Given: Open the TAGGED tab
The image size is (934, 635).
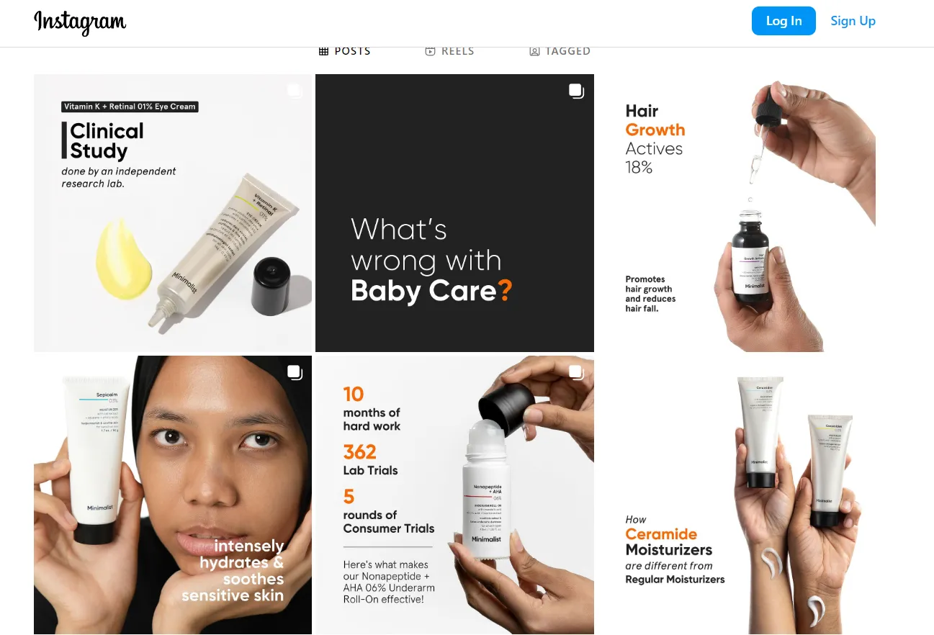Looking at the screenshot, I should click(x=560, y=51).
